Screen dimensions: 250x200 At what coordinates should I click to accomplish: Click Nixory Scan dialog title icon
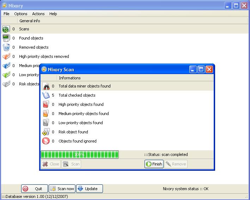click(44, 69)
